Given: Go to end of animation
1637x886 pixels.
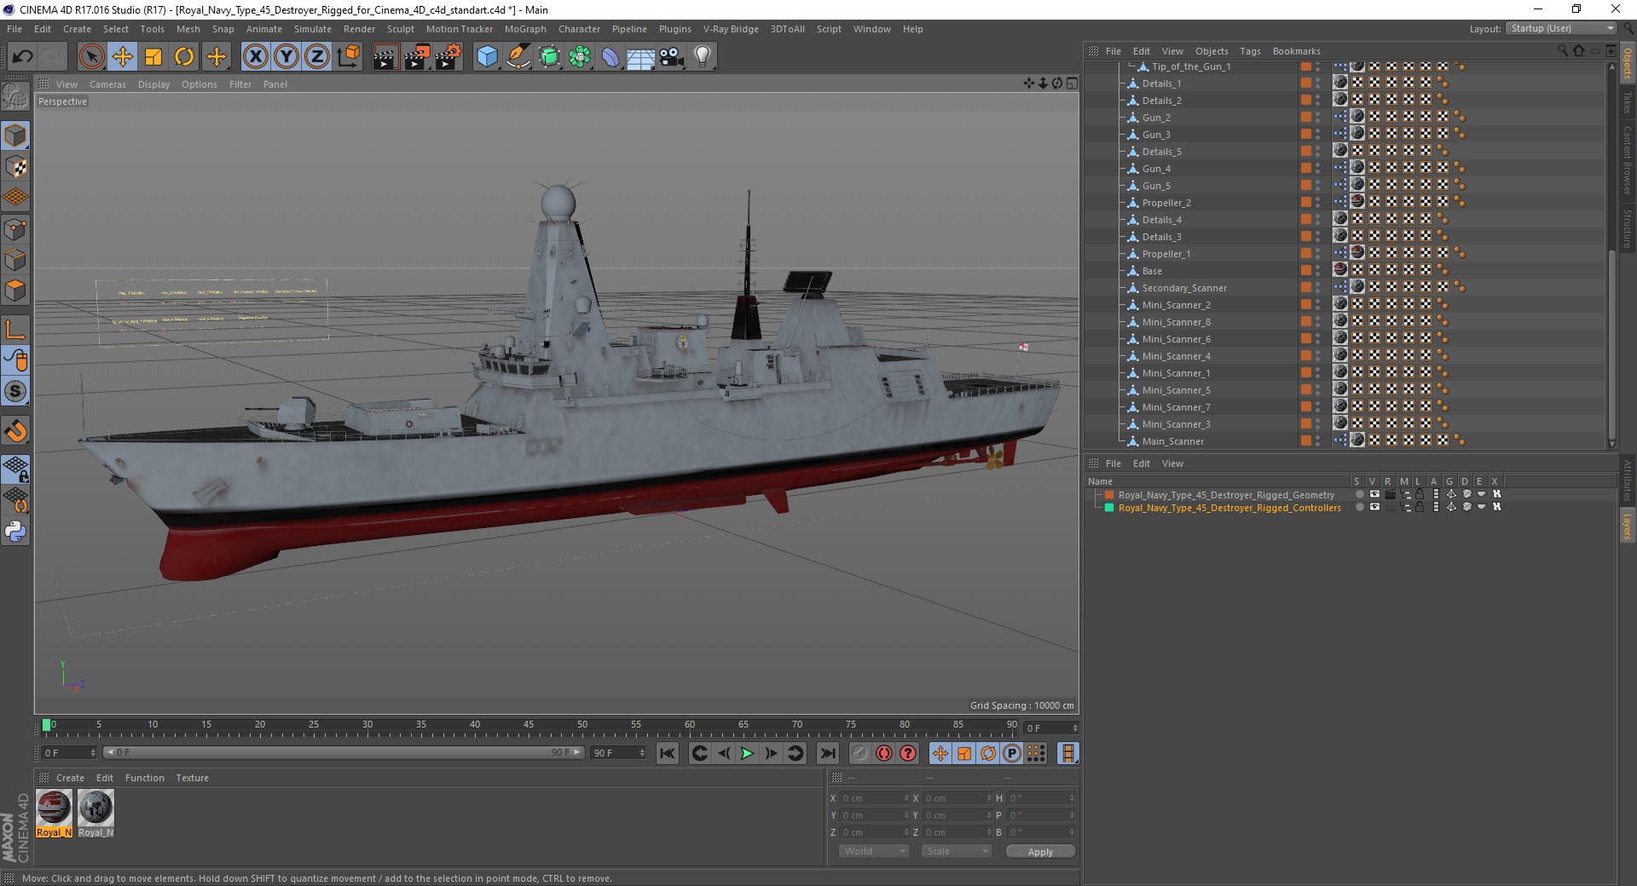Looking at the screenshot, I should [828, 753].
